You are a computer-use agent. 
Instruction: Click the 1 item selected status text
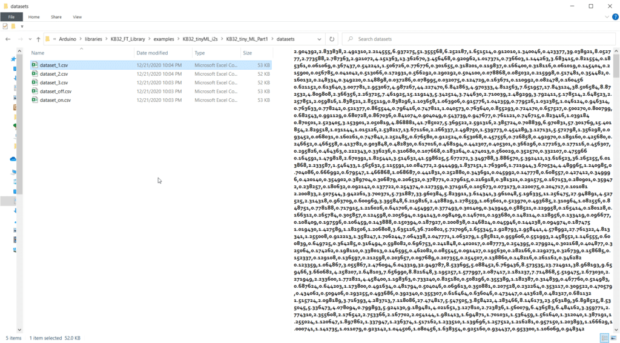pyautogui.click(x=46, y=338)
